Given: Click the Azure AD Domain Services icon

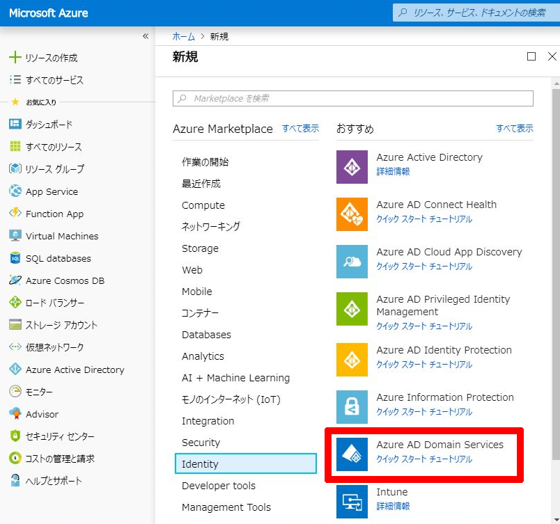Looking at the screenshot, I should coord(352,454).
